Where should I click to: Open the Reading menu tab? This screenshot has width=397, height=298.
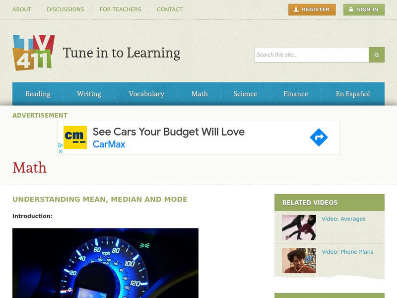38,94
